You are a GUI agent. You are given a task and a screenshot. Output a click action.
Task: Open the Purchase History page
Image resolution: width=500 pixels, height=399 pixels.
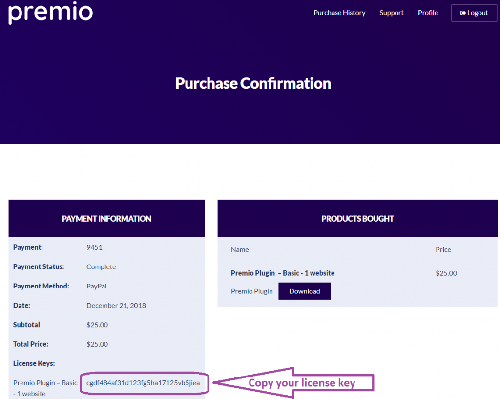point(339,13)
